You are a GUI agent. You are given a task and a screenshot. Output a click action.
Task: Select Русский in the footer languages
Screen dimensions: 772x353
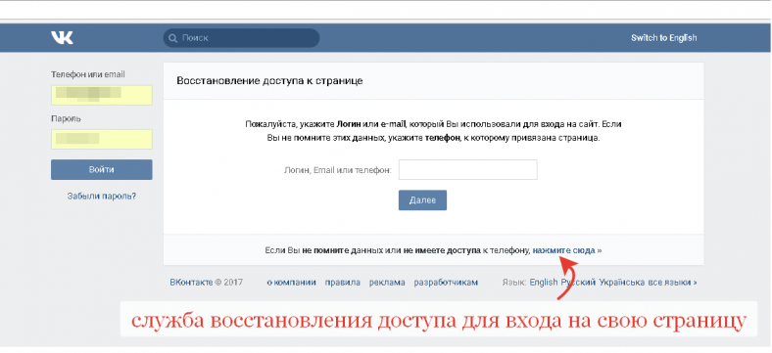pos(578,283)
